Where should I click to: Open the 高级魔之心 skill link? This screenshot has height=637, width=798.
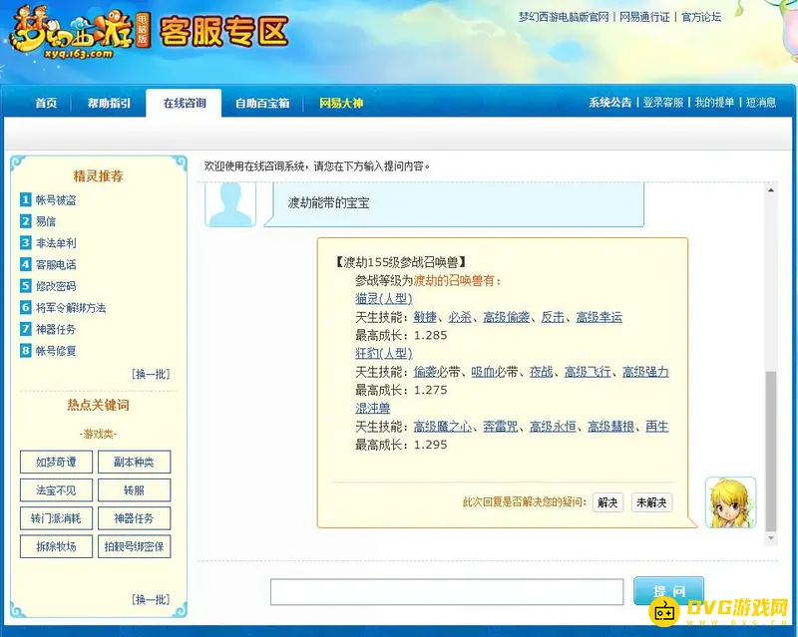point(442,427)
